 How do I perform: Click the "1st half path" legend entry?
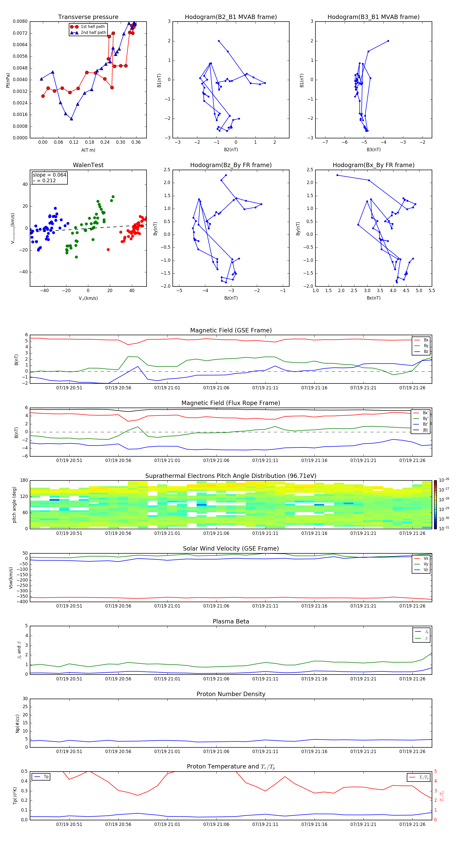[x=88, y=27]
